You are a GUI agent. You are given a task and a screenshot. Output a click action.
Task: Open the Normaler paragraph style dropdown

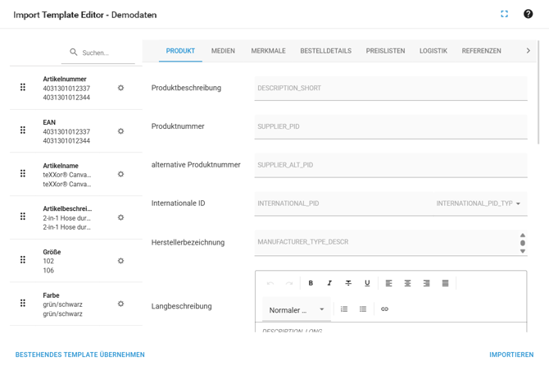(297, 310)
